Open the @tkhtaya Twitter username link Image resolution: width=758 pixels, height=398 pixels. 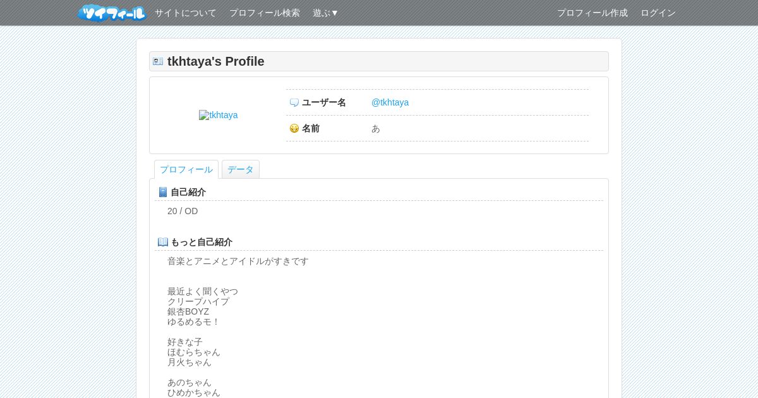[x=390, y=102]
